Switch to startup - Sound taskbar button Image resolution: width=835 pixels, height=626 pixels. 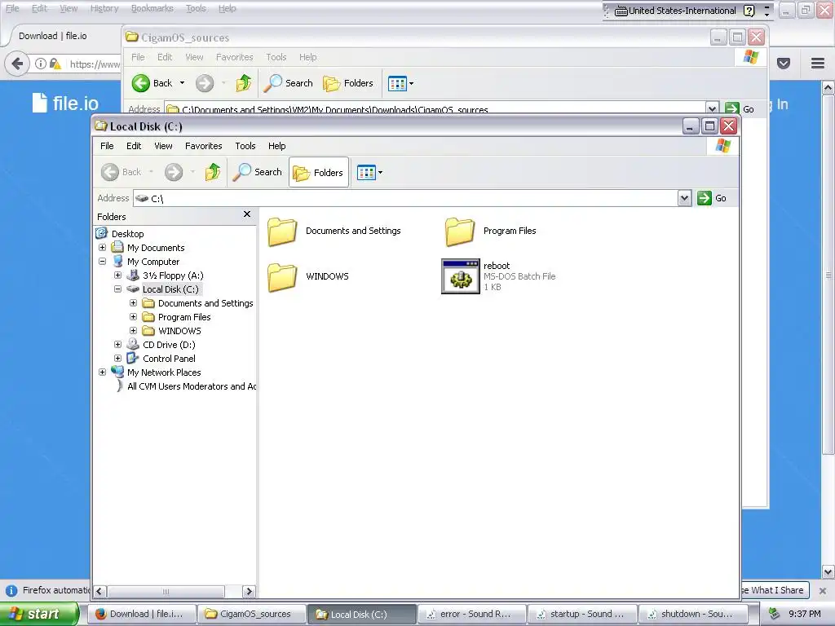pos(583,614)
